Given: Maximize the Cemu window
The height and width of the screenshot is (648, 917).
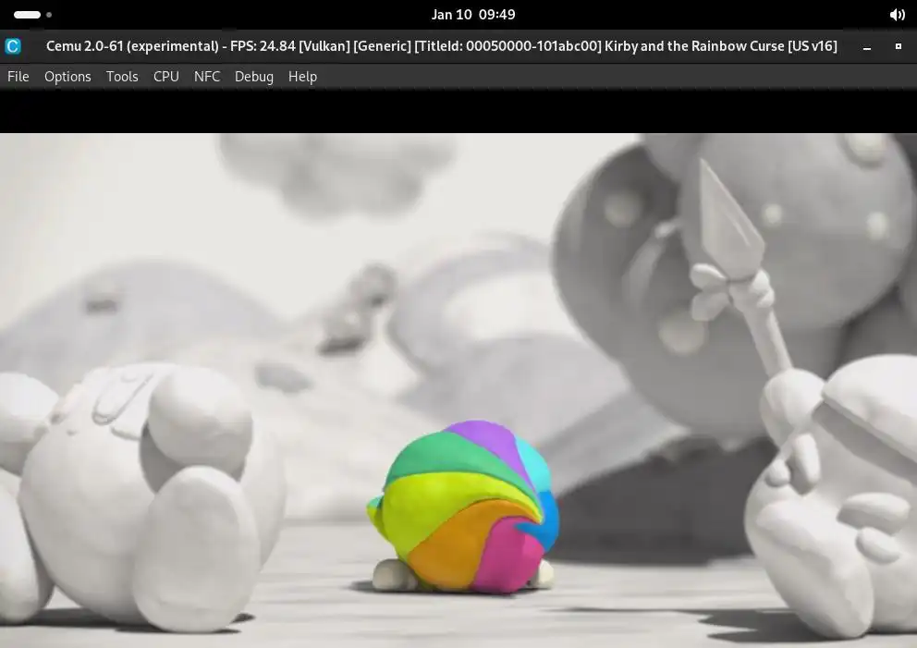Looking at the screenshot, I should click(x=899, y=46).
